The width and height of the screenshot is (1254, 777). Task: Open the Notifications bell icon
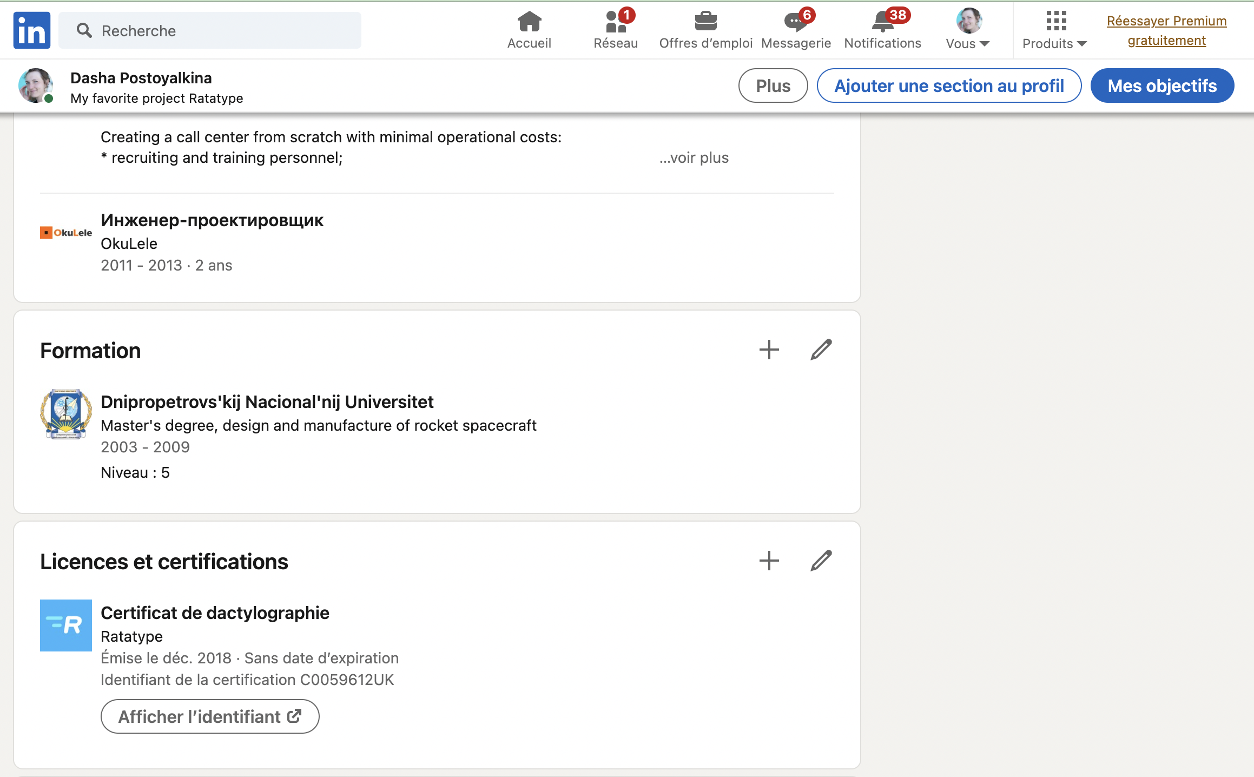(x=882, y=23)
